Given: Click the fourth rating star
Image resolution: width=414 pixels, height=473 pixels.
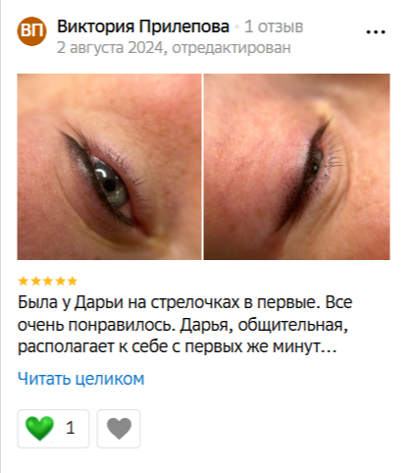Looking at the screenshot, I should point(60,281).
